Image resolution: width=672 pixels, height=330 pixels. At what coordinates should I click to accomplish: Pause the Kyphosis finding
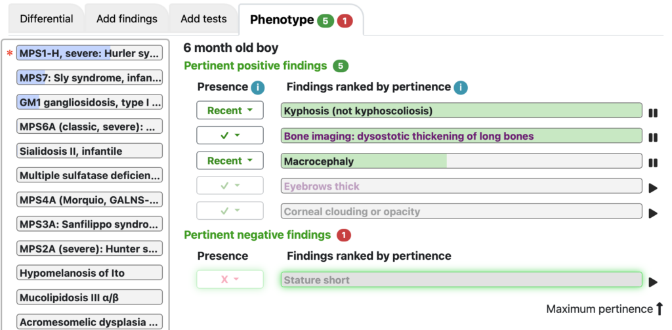(x=653, y=113)
